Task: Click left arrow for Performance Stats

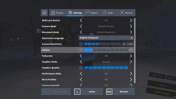Action: (81, 74)
